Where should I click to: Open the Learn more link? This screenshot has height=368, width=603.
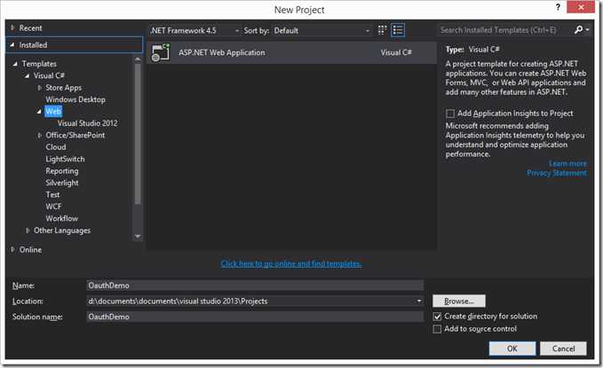pyautogui.click(x=567, y=164)
